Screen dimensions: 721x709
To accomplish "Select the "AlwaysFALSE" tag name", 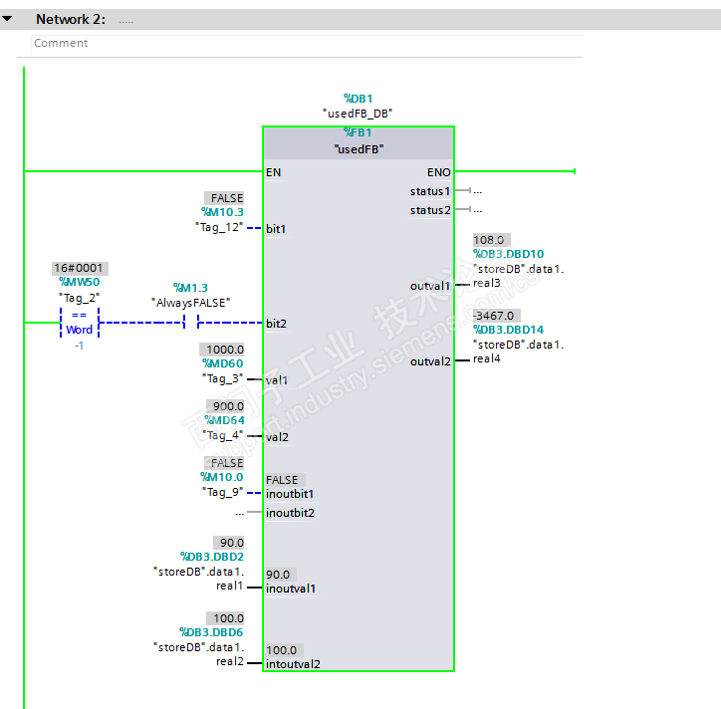I will click(191, 303).
